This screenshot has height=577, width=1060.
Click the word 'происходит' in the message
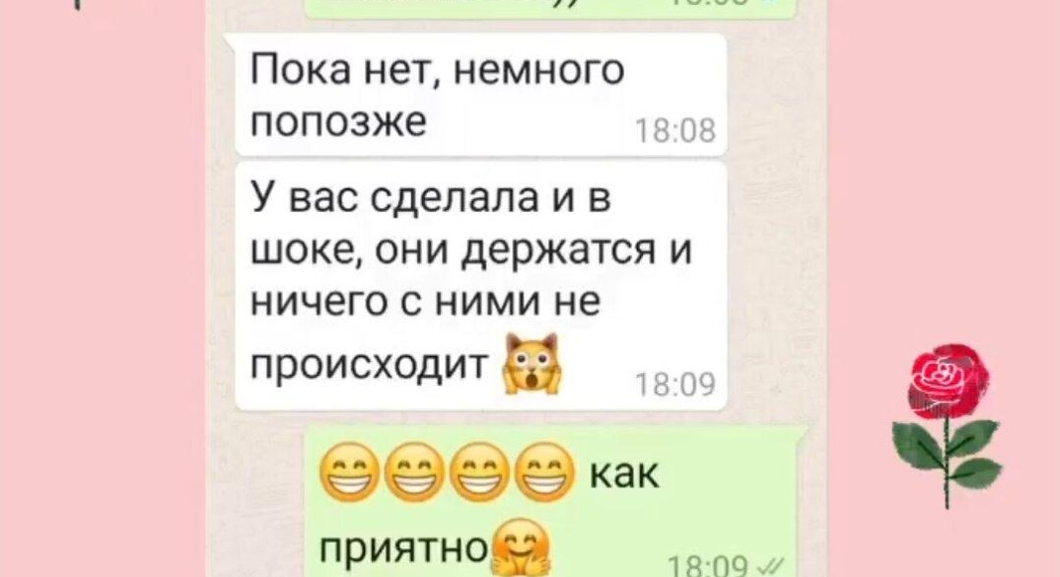pos(370,365)
